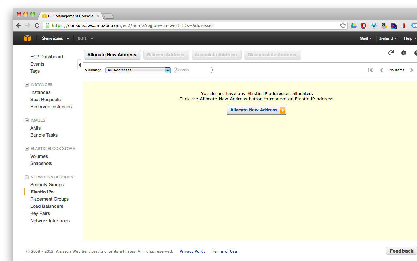Collapse the NETWORK & SECURITY section
The image size is (417, 261).
coord(26,177)
